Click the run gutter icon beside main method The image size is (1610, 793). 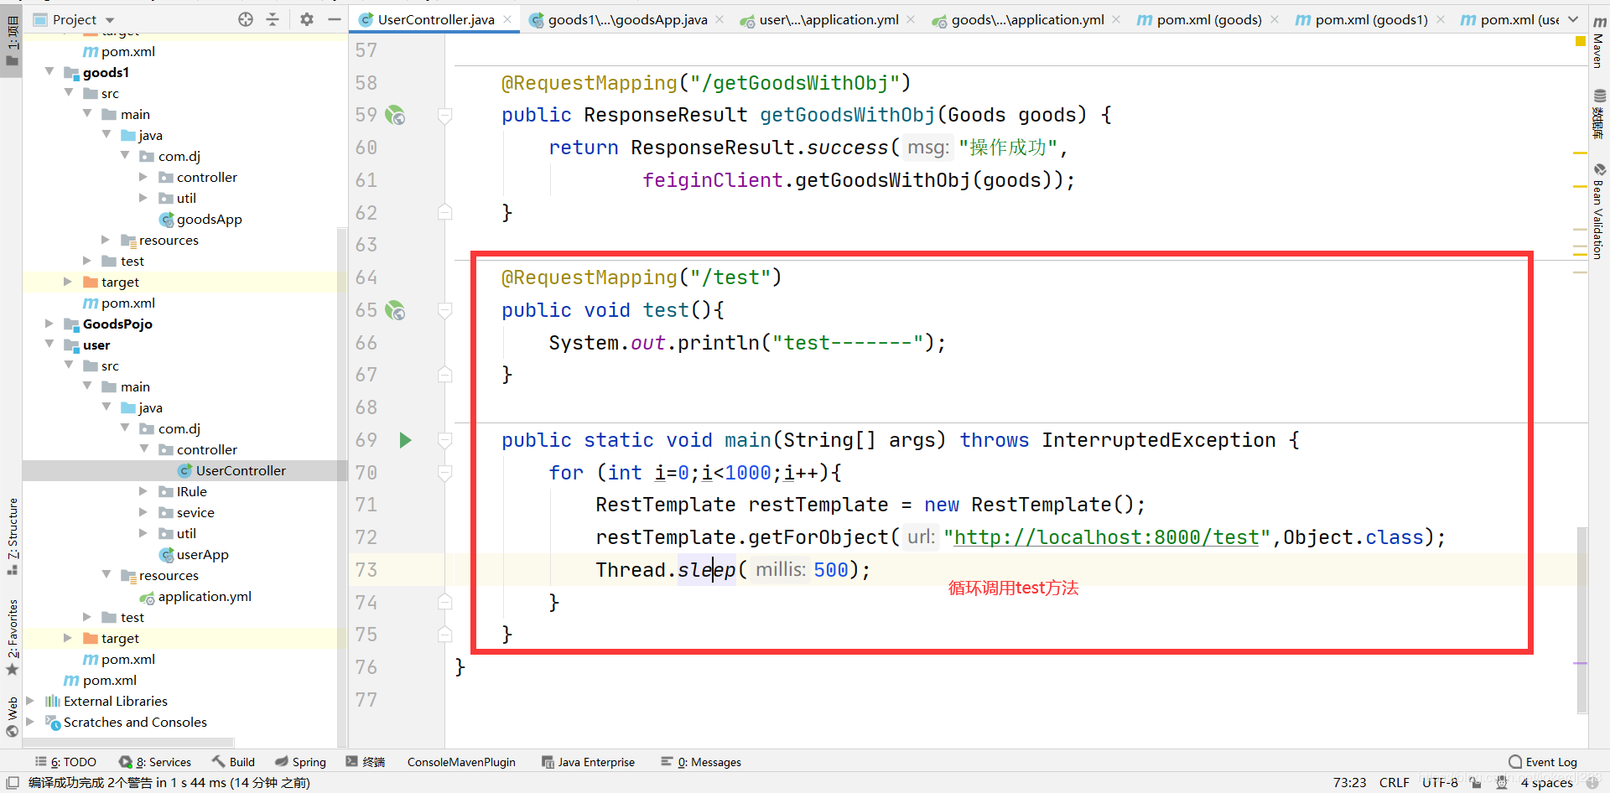tap(405, 440)
